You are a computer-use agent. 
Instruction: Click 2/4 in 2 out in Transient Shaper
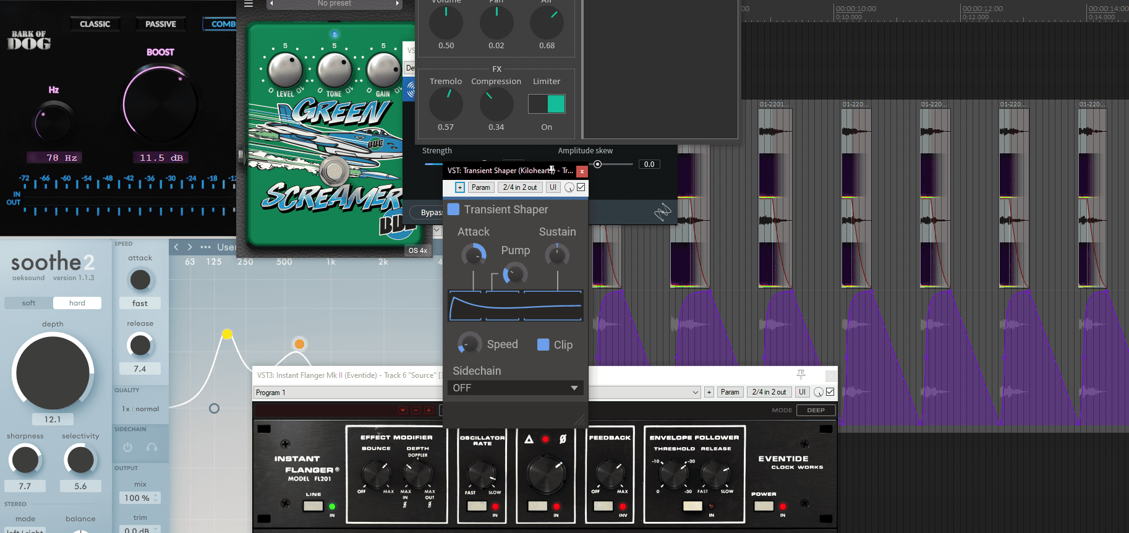(x=520, y=187)
